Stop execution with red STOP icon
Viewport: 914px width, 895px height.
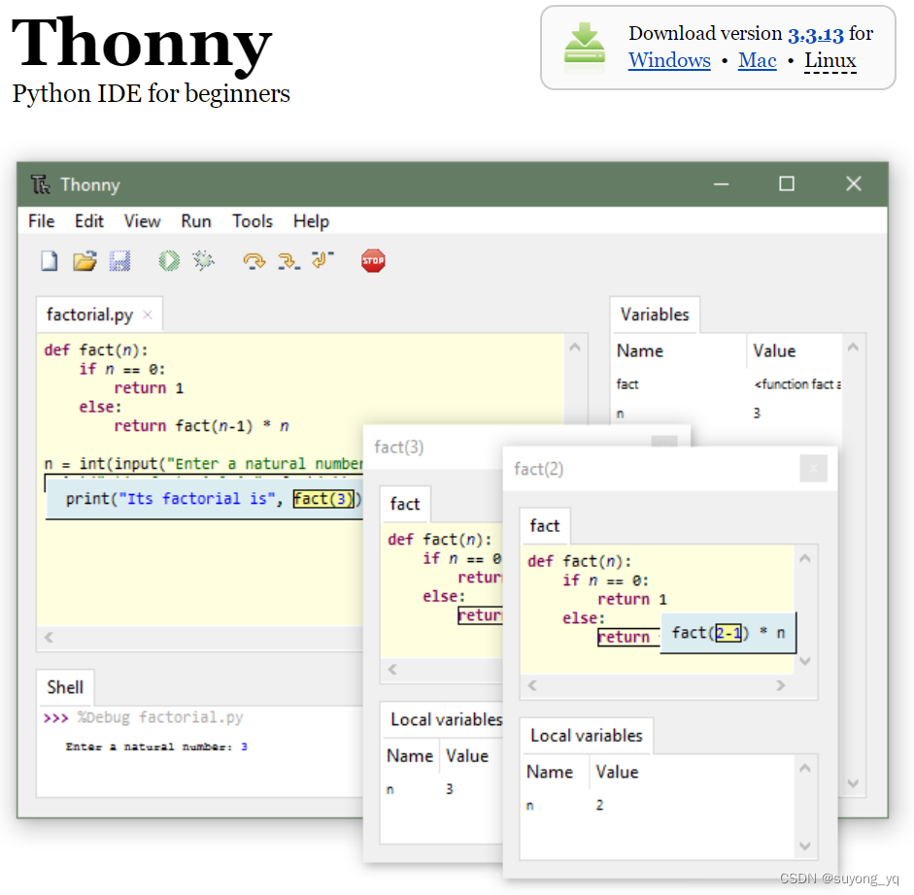point(373,260)
